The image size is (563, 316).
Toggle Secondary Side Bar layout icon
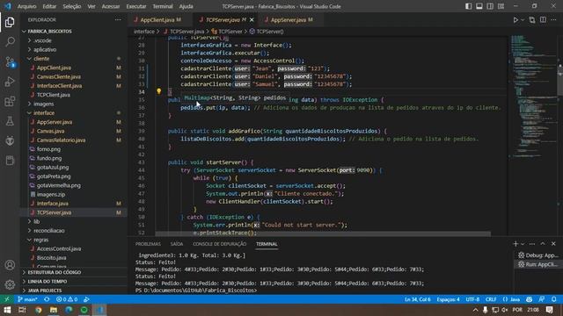pyautogui.click(x=490, y=6)
